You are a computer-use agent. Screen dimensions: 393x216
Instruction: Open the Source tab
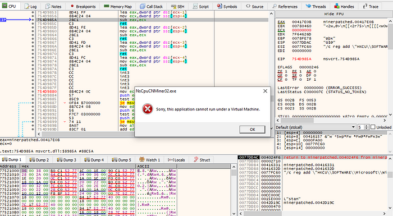pyautogui.click(x=254, y=6)
